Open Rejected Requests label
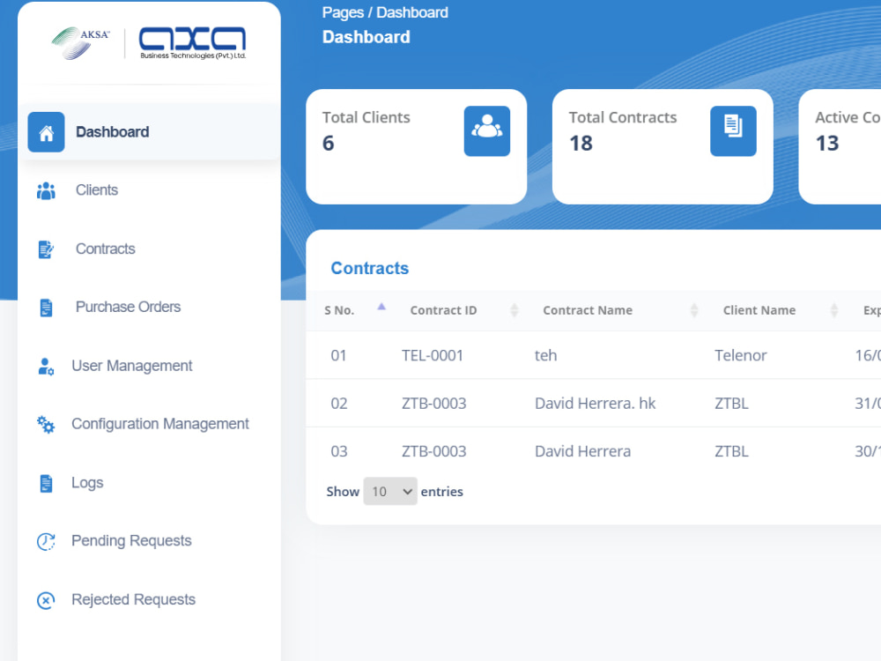 click(x=134, y=599)
